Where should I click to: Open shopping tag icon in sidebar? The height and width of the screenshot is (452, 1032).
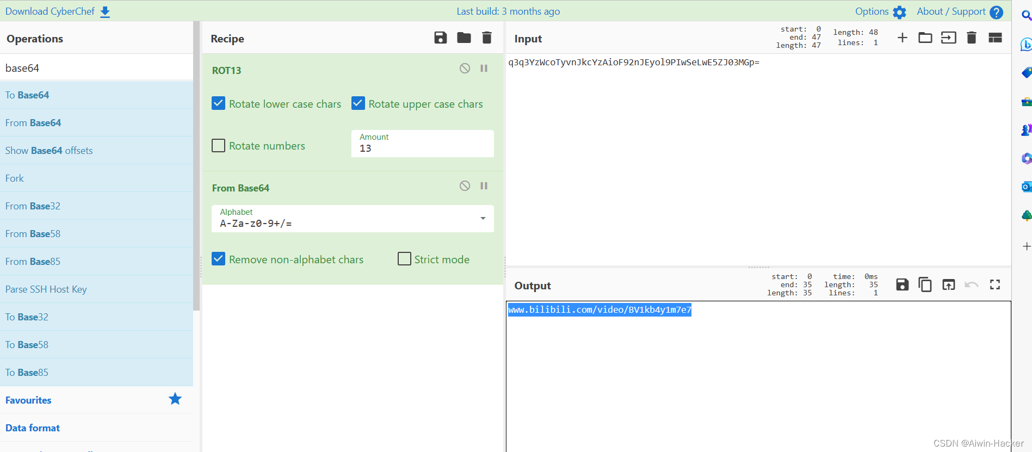click(1027, 72)
